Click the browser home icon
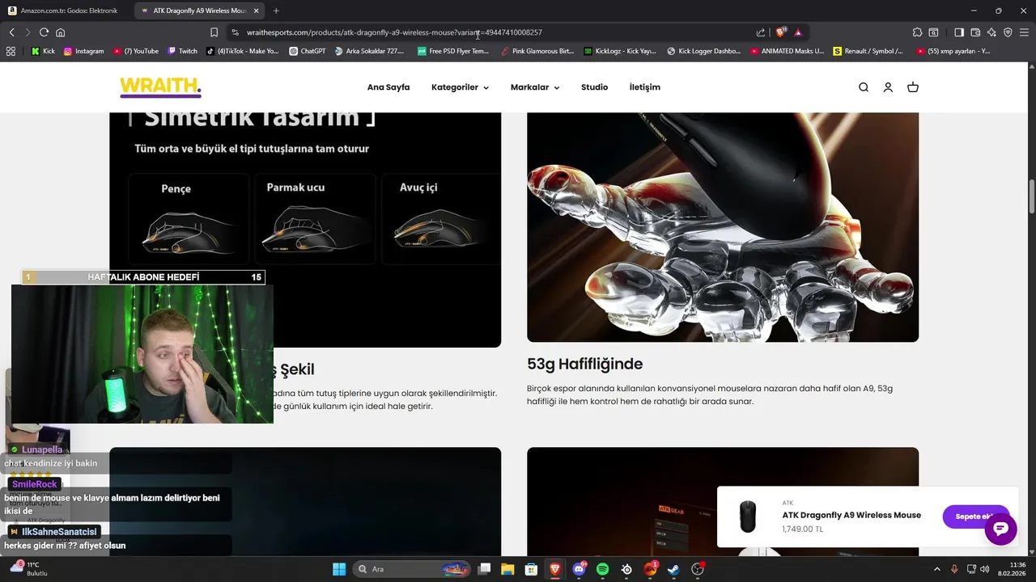Screen dimensions: 1036x582 click(x=60, y=32)
